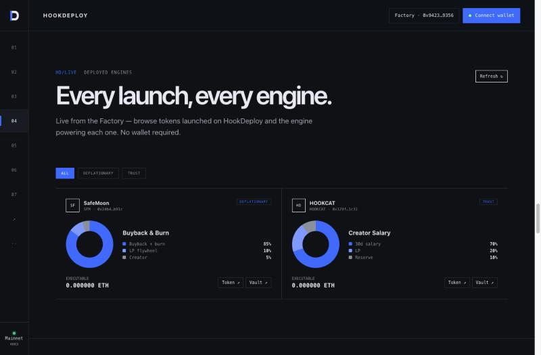This screenshot has width=541, height=355.
Task: Click the Reserve legend swatch
Action: (350, 258)
